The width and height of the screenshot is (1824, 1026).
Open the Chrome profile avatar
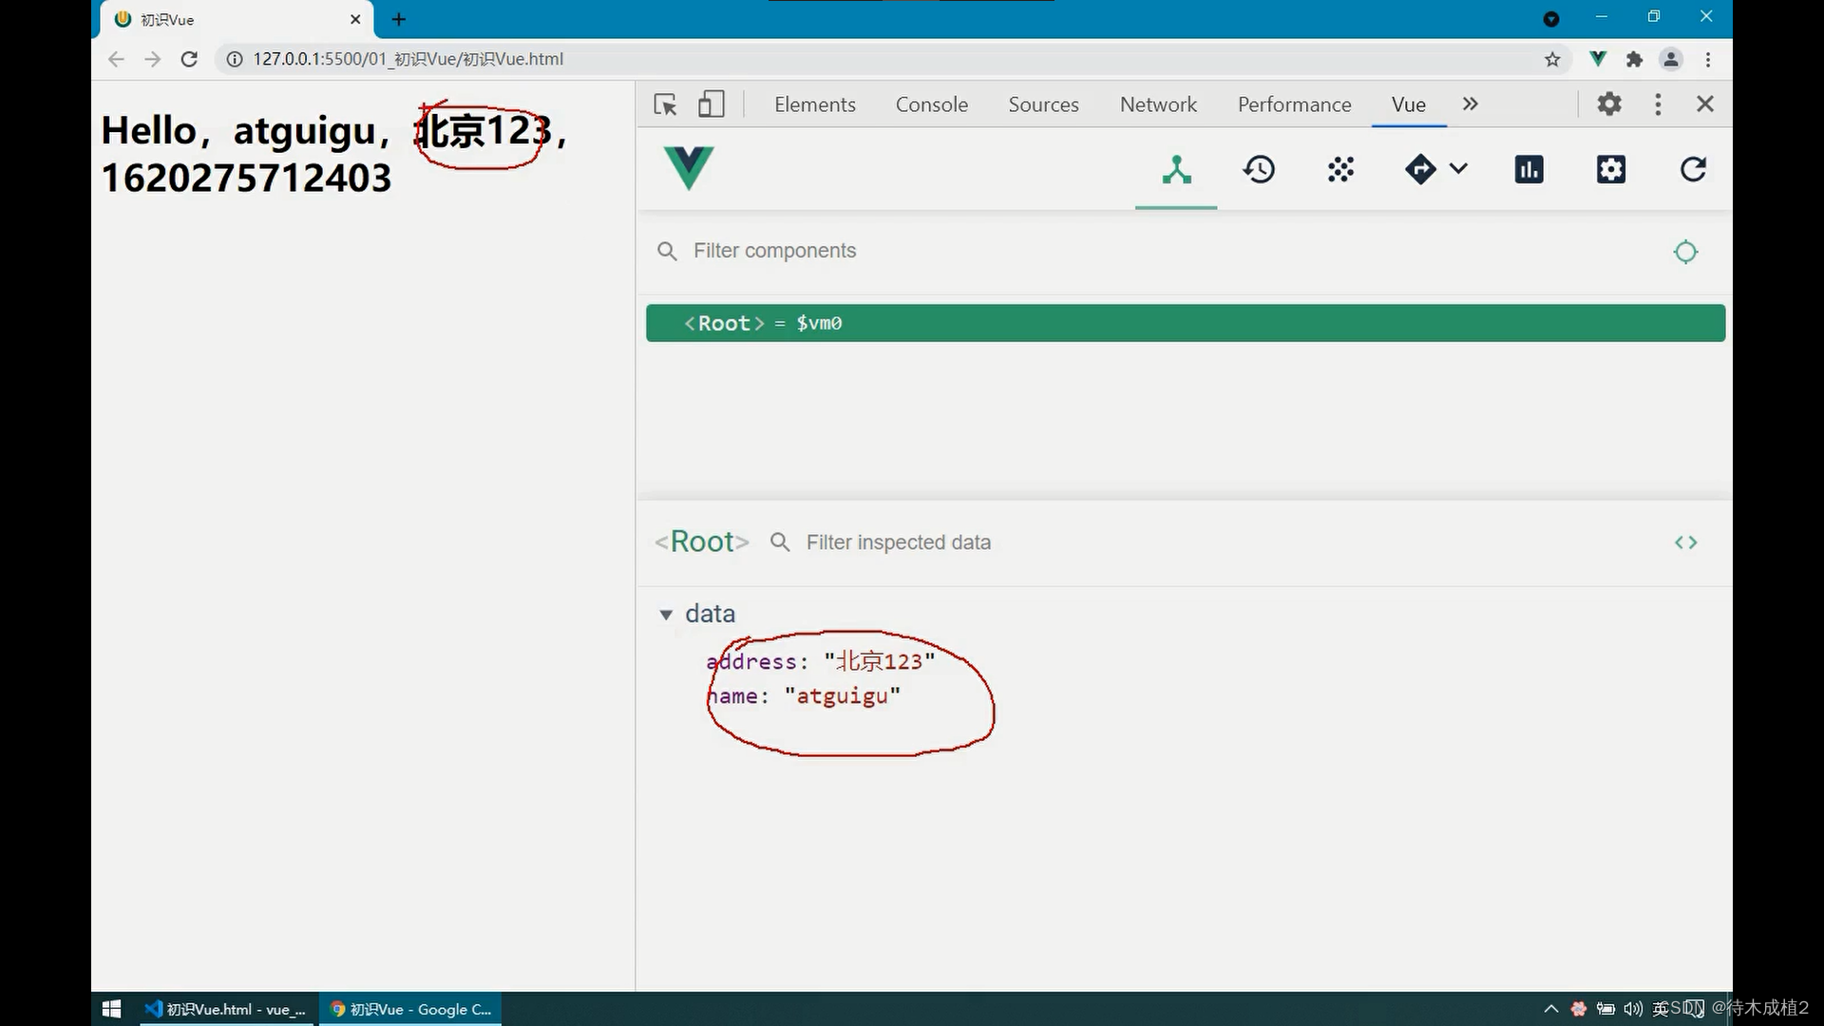[x=1671, y=59]
